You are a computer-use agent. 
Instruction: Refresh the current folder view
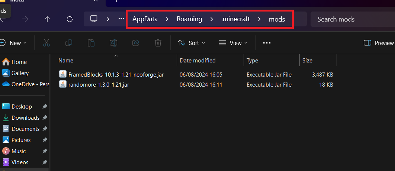tap(69, 19)
